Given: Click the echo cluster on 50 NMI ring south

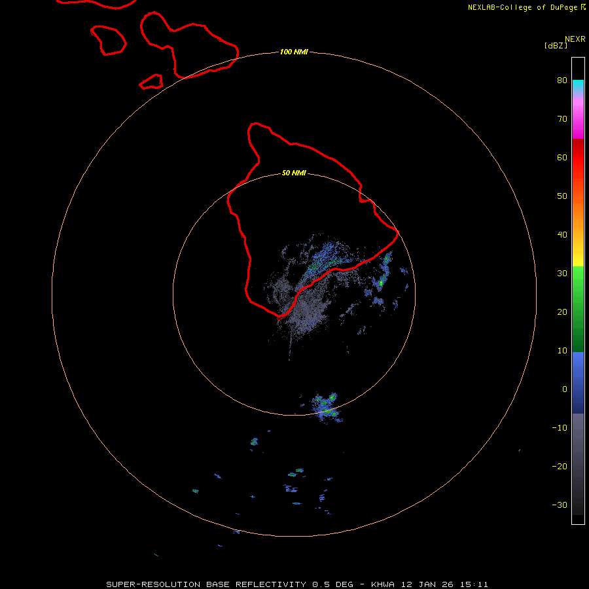Looking at the screenshot, I should [326, 407].
